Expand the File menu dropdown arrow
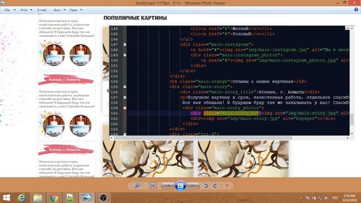This screenshot has width=361, height=203. click(x=15, y=10)
